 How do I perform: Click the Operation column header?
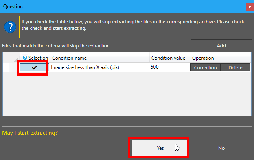click(x=221, y=58)
